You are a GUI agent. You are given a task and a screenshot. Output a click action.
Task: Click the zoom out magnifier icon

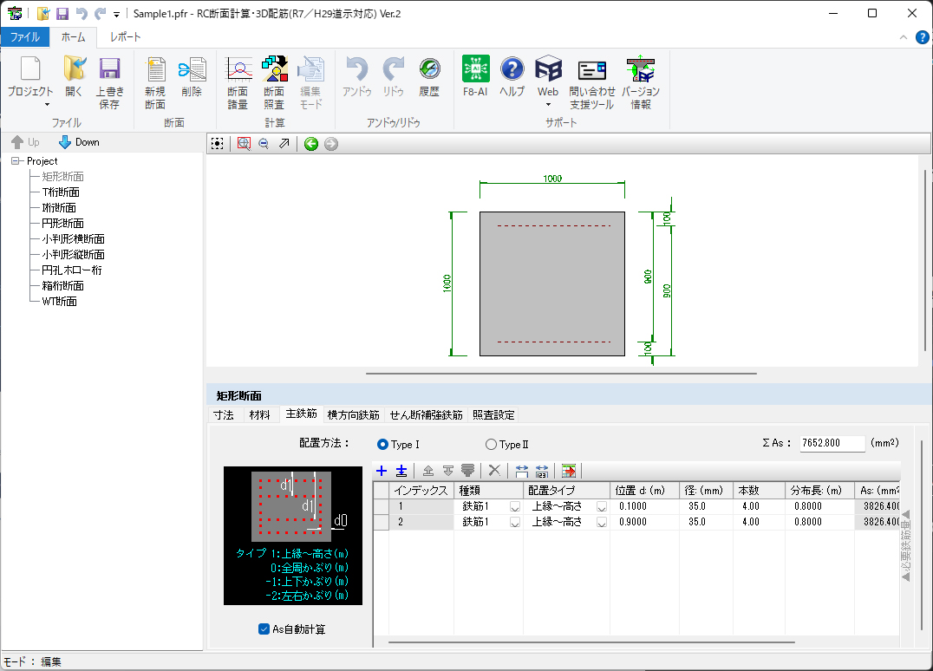click(x=264, y=144)
